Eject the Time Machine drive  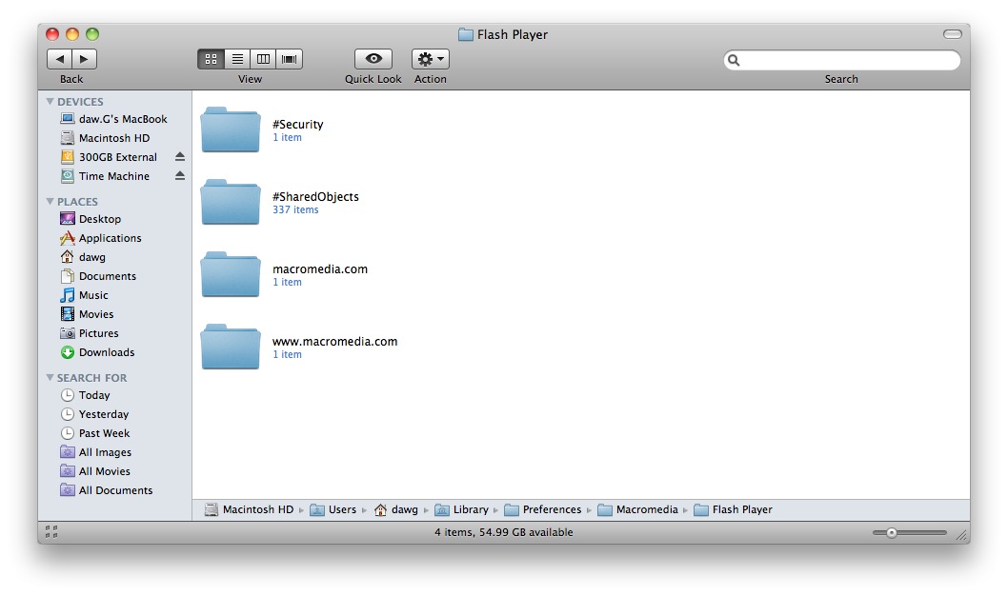180,175
